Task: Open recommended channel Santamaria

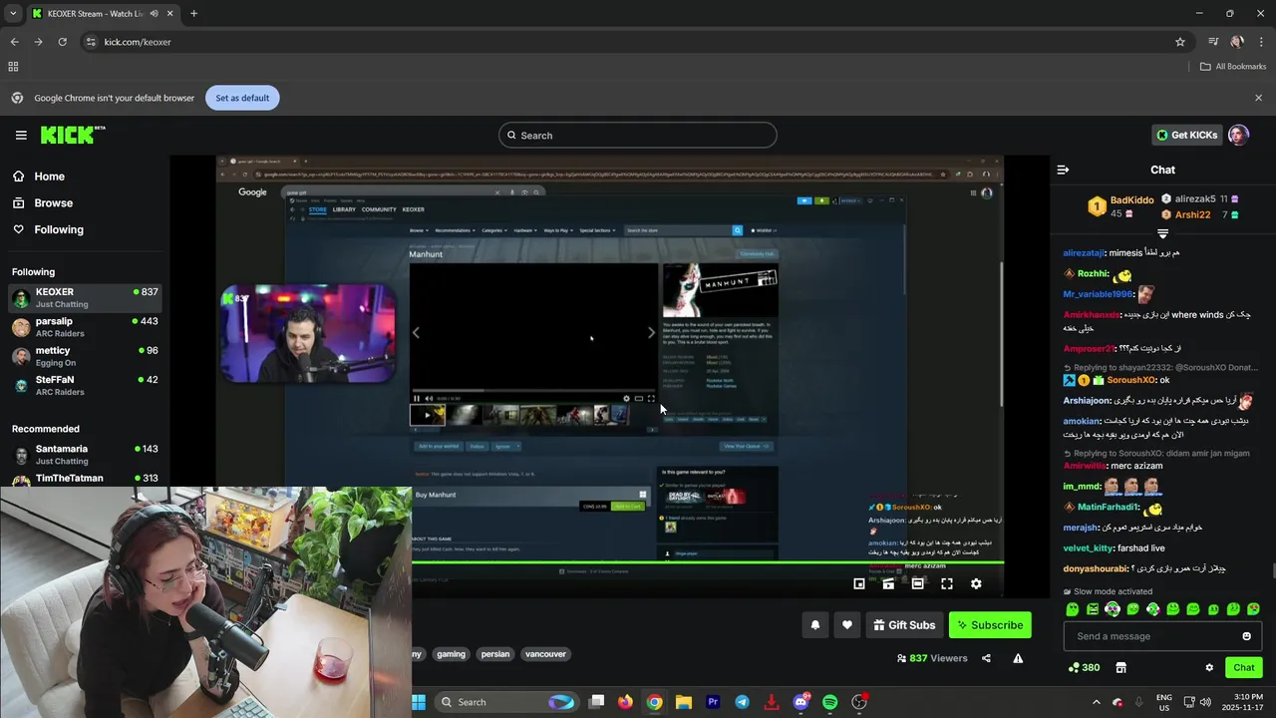Action: pos(85,455)
